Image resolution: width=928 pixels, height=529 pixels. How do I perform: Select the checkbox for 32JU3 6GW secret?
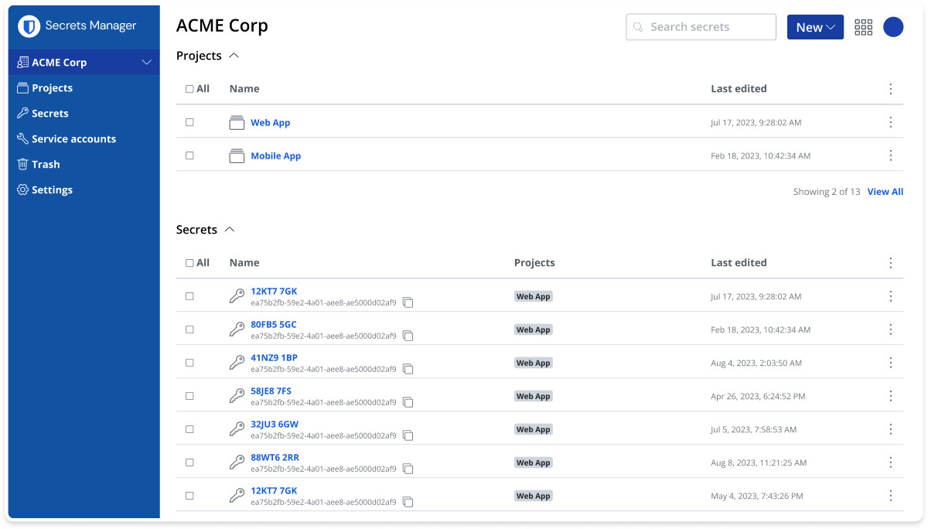tap(190, 429)
